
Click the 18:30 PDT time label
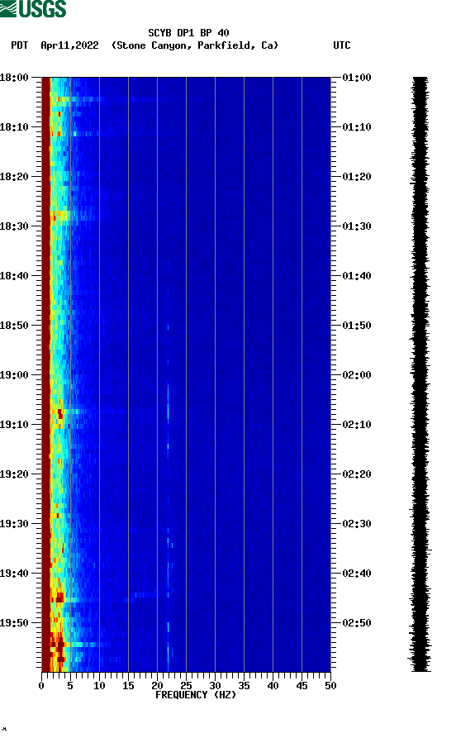14,226
